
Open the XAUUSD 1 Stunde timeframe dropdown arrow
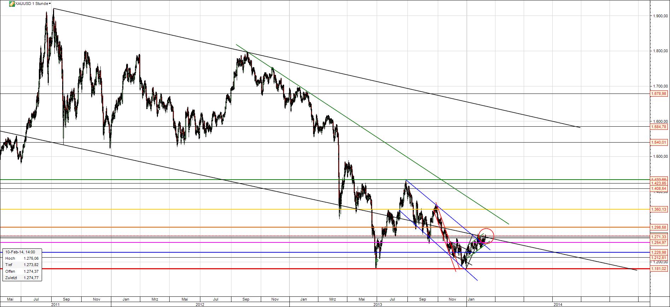click(x=49, y=4)
